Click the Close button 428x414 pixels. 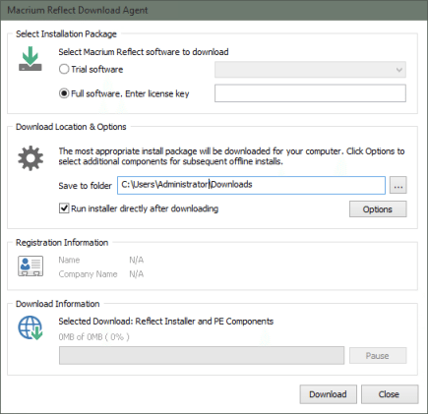pos(390,394)
